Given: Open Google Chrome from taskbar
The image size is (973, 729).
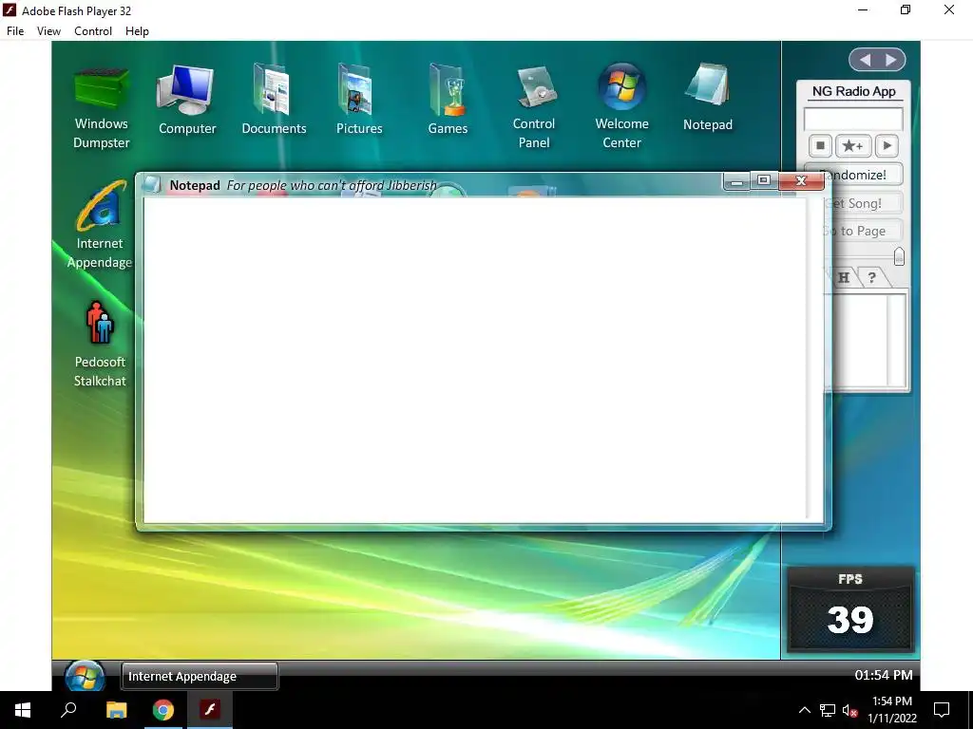Looking at the screenshot, I should 163,710.
